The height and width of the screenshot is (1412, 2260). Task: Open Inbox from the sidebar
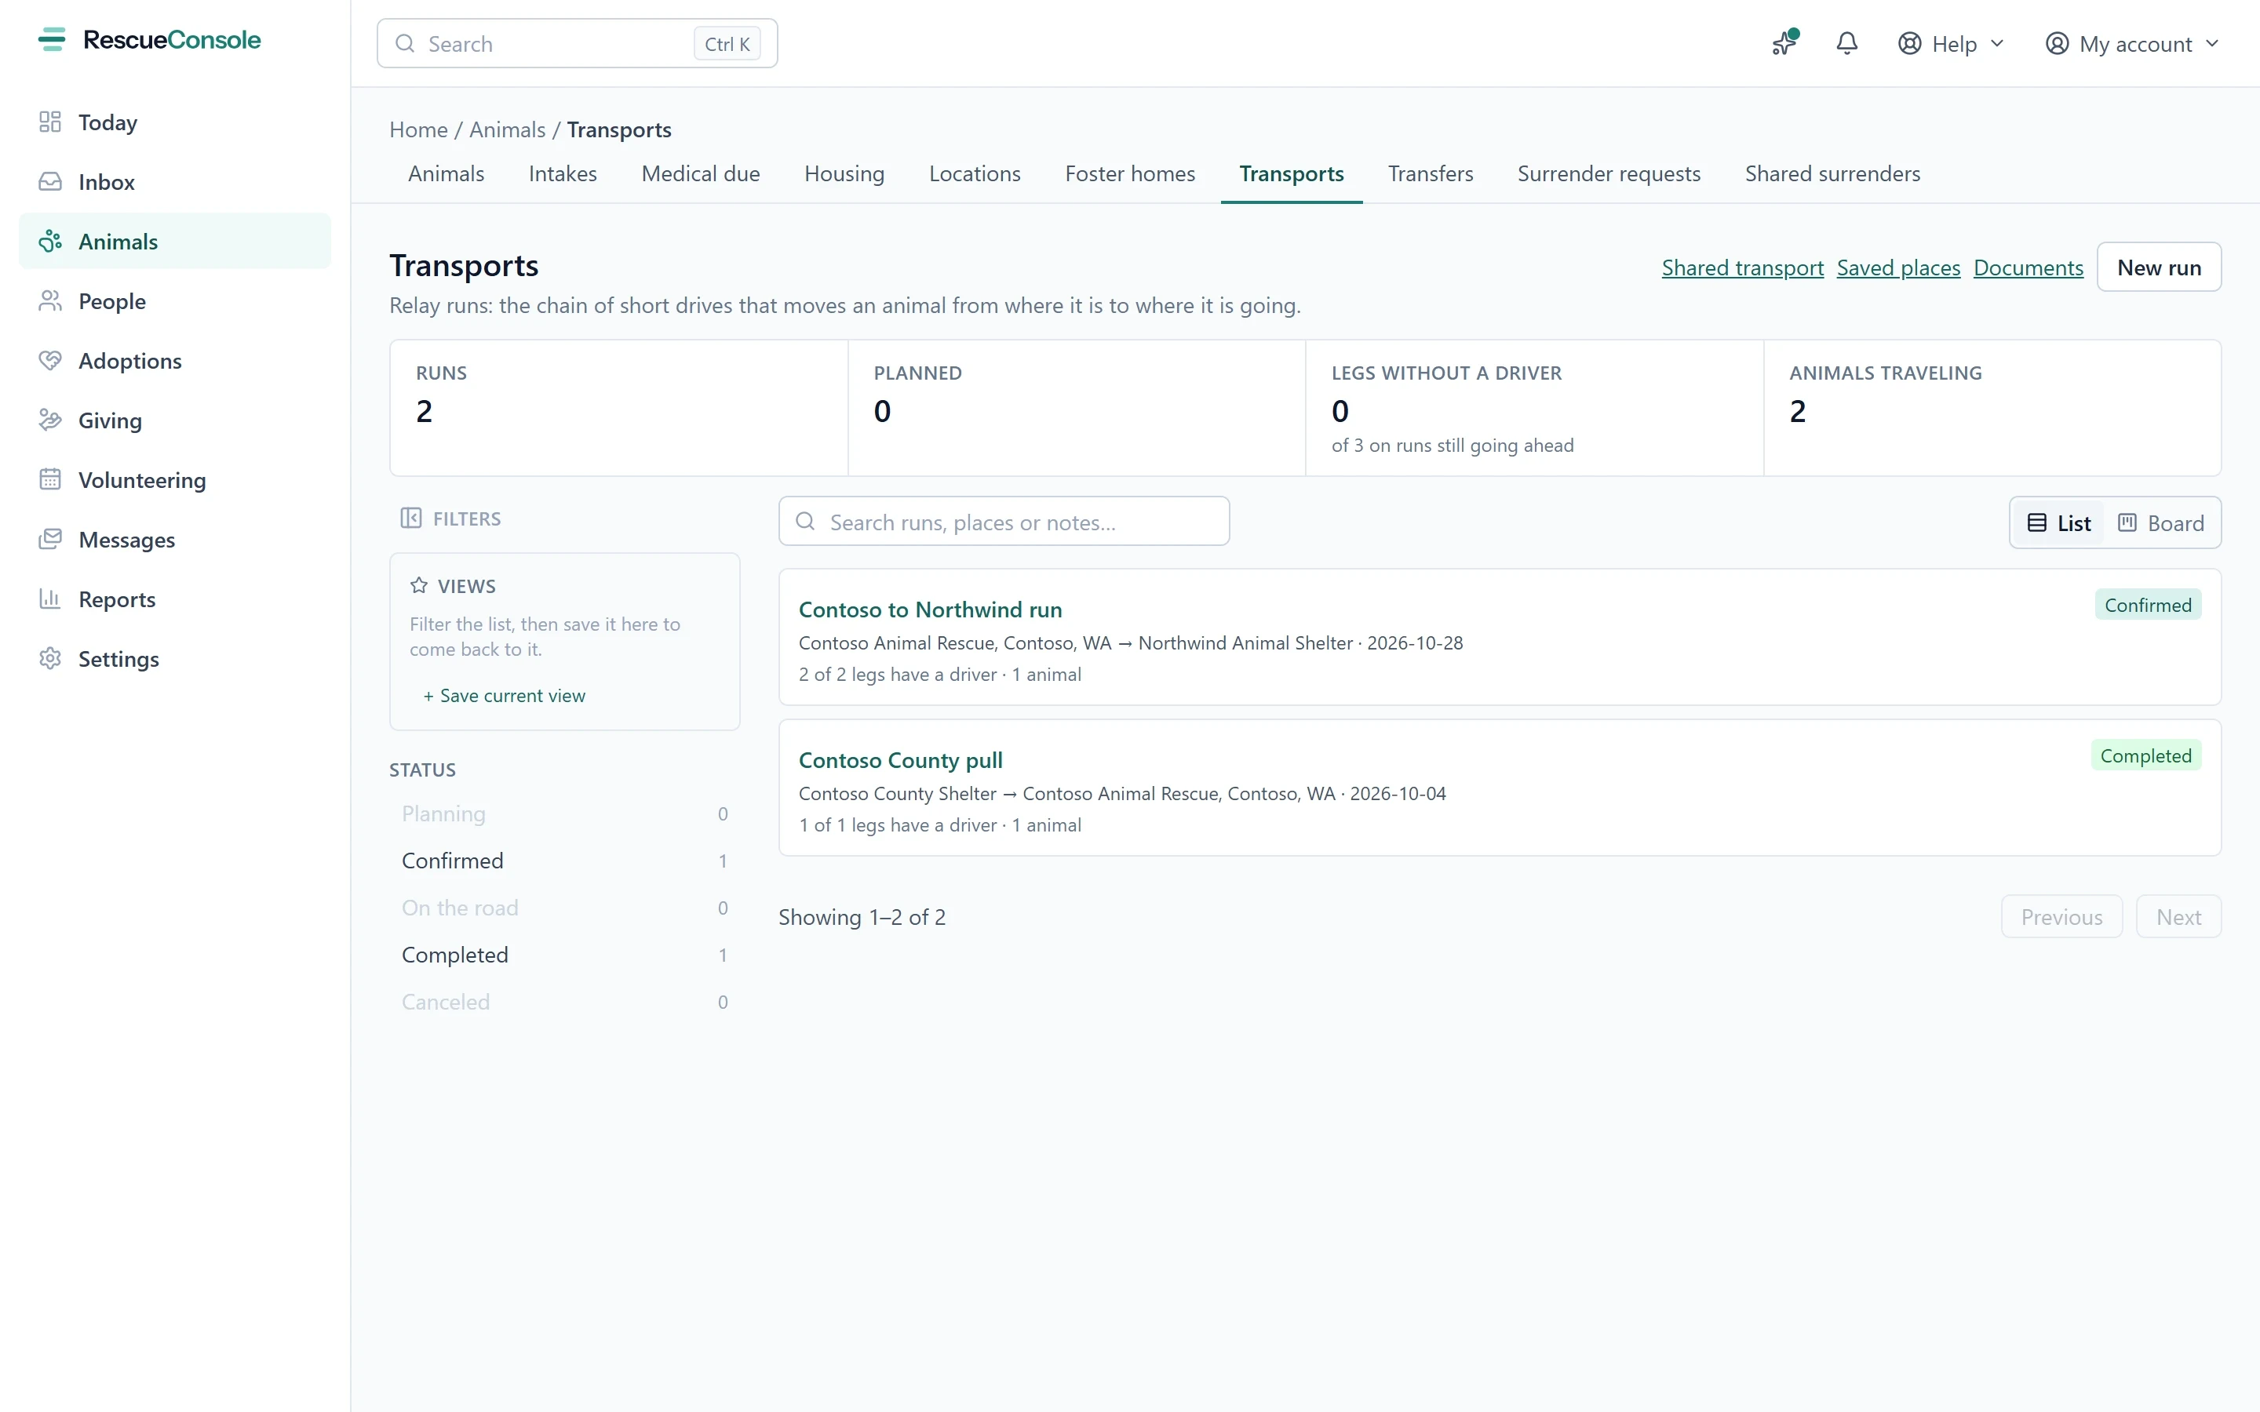[x=175, y=182]
